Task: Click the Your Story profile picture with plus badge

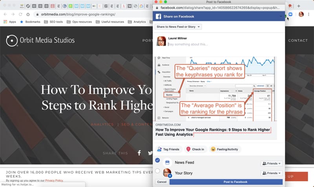Action: pyautogui.click(x=168, y=173)
